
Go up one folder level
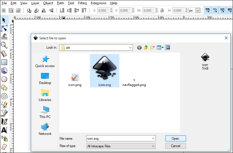coord(146,48)
